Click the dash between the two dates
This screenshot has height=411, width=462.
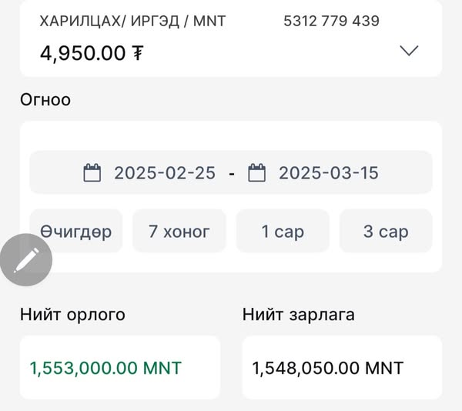click(232, 174)
